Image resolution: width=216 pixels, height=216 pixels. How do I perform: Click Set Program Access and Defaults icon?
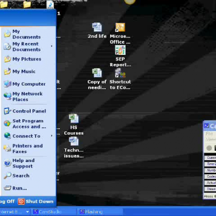pyautogui.click(x=7, y=124)
